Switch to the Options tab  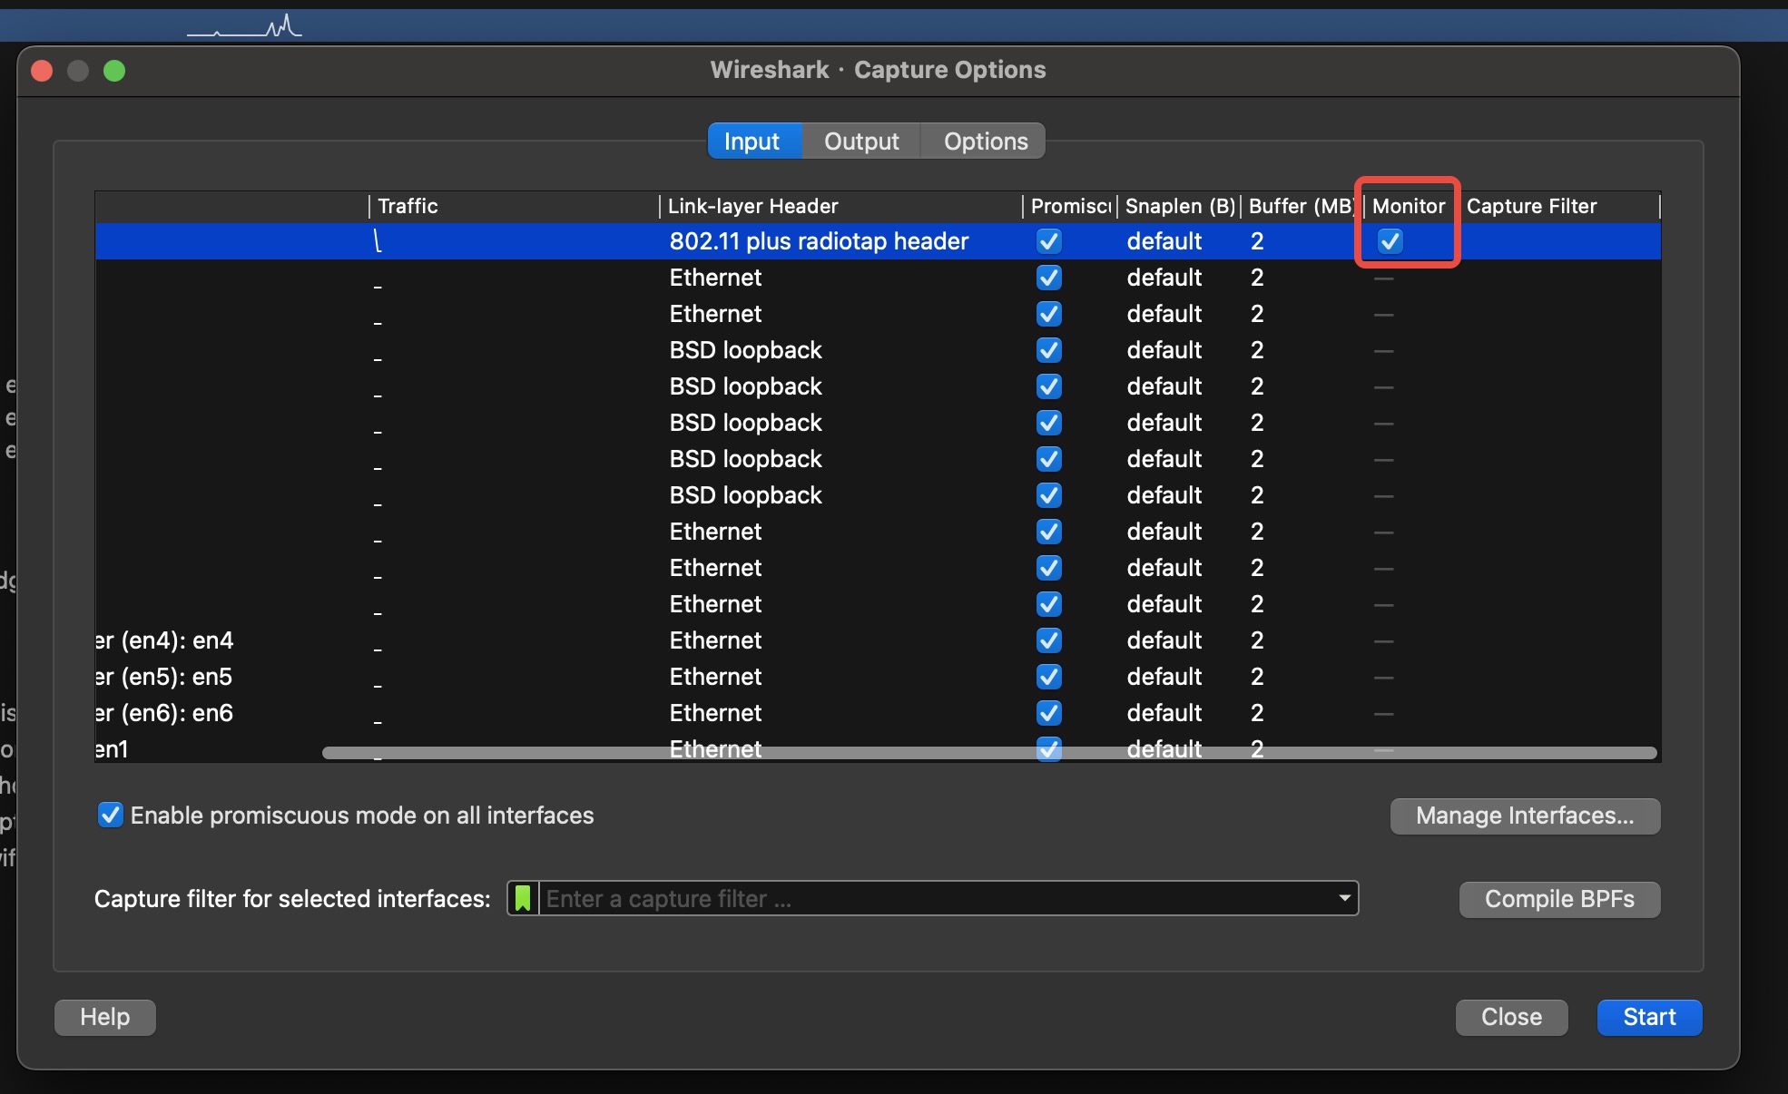point(985,142)
